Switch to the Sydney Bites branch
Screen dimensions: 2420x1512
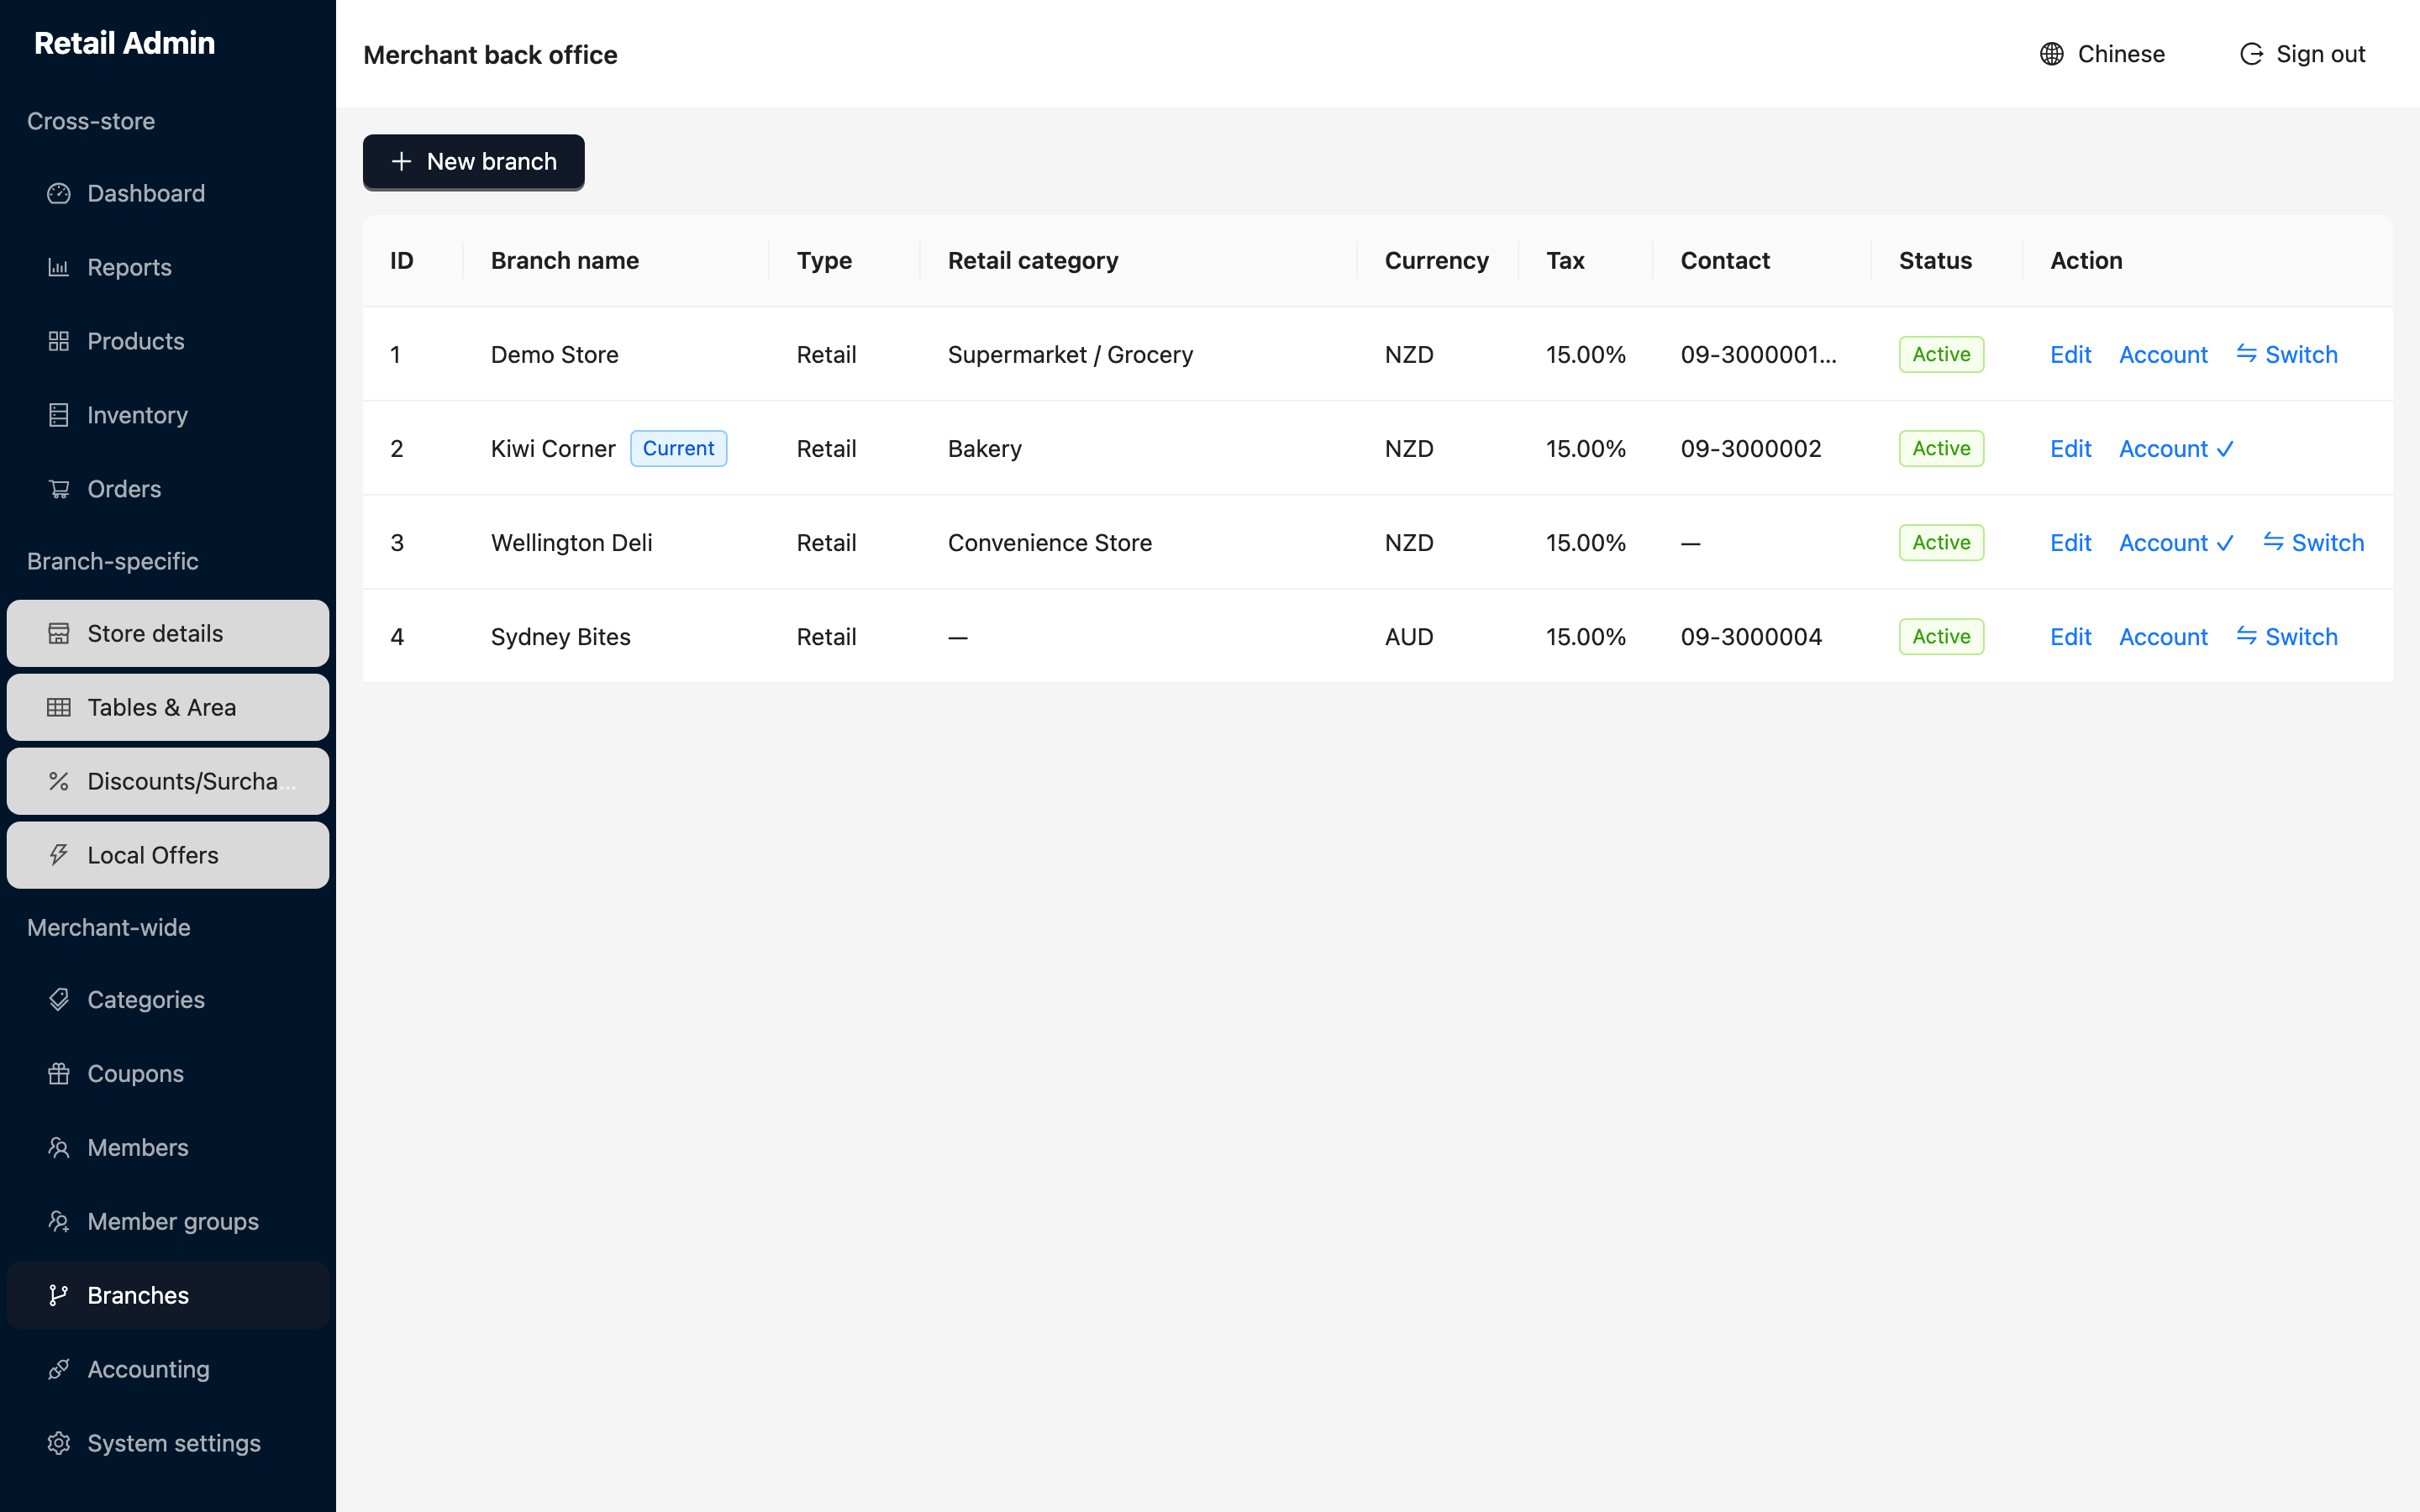[2287, 636]
